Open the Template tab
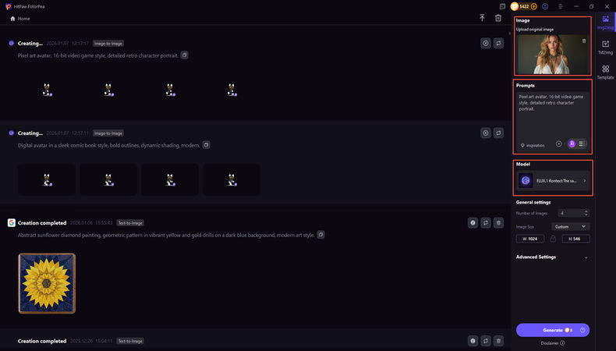Image resolution: width=616 pixels, height=351 pixels. 605,73
